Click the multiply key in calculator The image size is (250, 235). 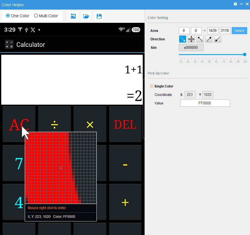90,124
